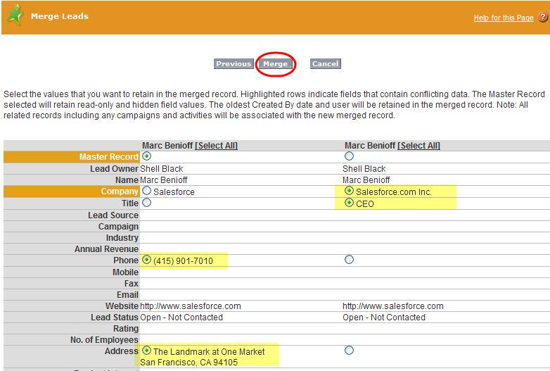Select phone (415) 901-7010 radio button
This screenshot has height=371, width=550.
click(x=146, y=260)
